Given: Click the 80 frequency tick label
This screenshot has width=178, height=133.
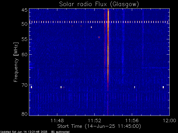Looking at the screenshot, I should pyautogui.click(x=24, y=114).
